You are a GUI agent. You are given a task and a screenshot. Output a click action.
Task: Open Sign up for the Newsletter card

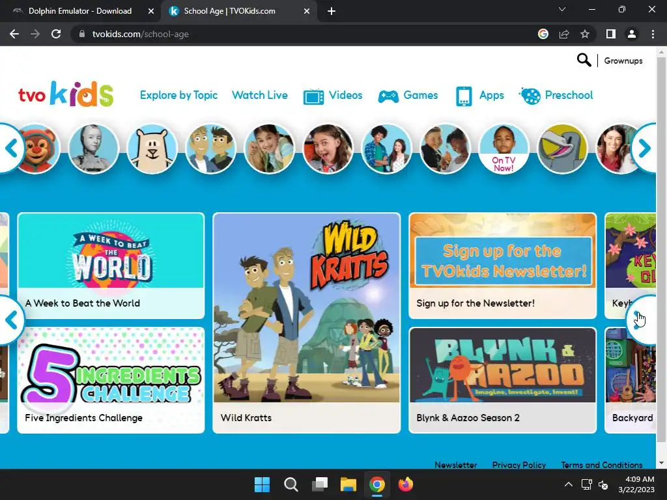tap(502, 266)
